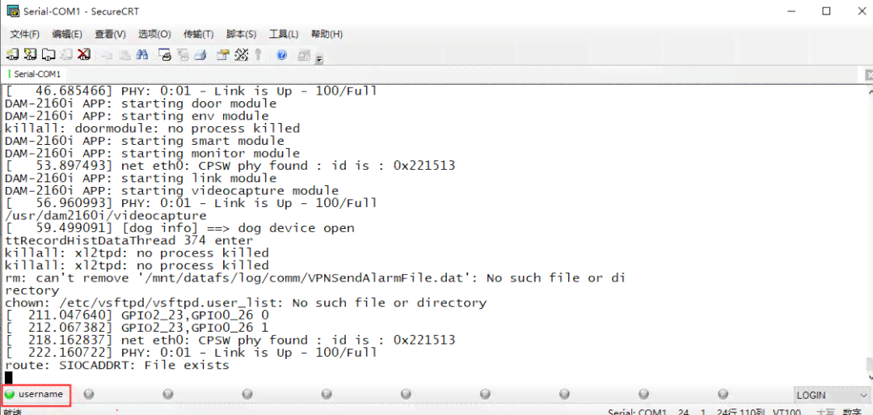Click the wrapped 'rectory' continuation line
The width and height of the screenshot is (873, 415).
[32, 290]
